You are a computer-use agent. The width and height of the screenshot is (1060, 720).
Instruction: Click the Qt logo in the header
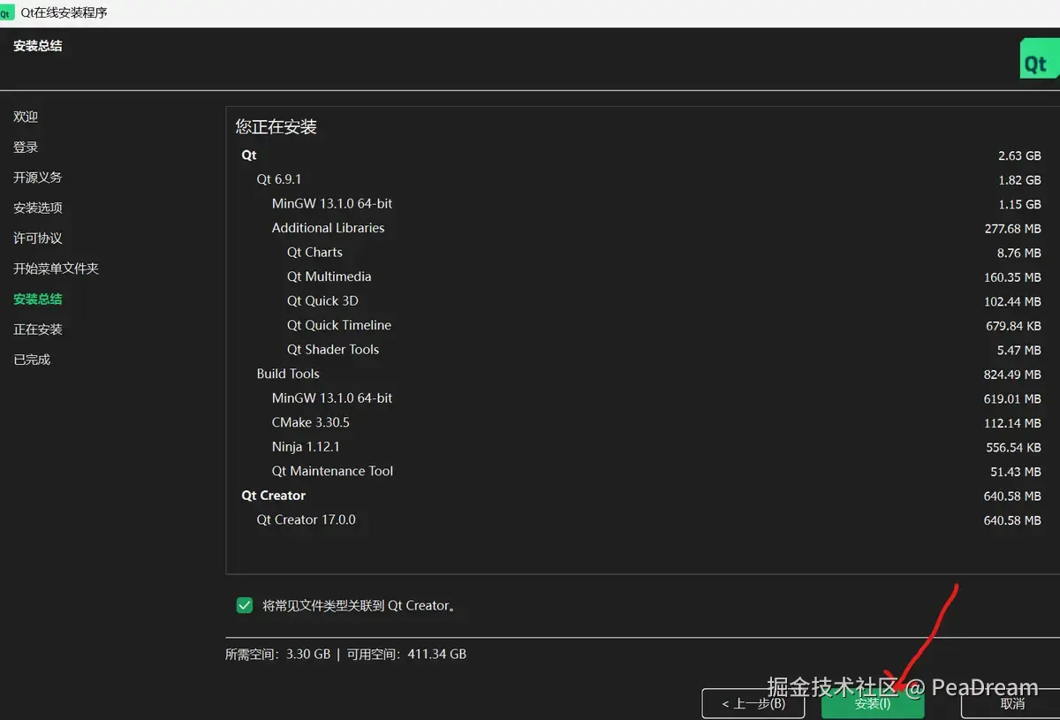tap(1040, 59)
